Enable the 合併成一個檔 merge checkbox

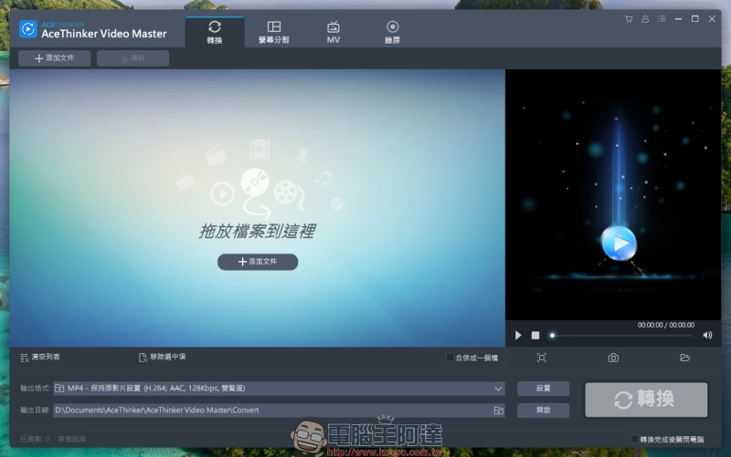[450, 358]
